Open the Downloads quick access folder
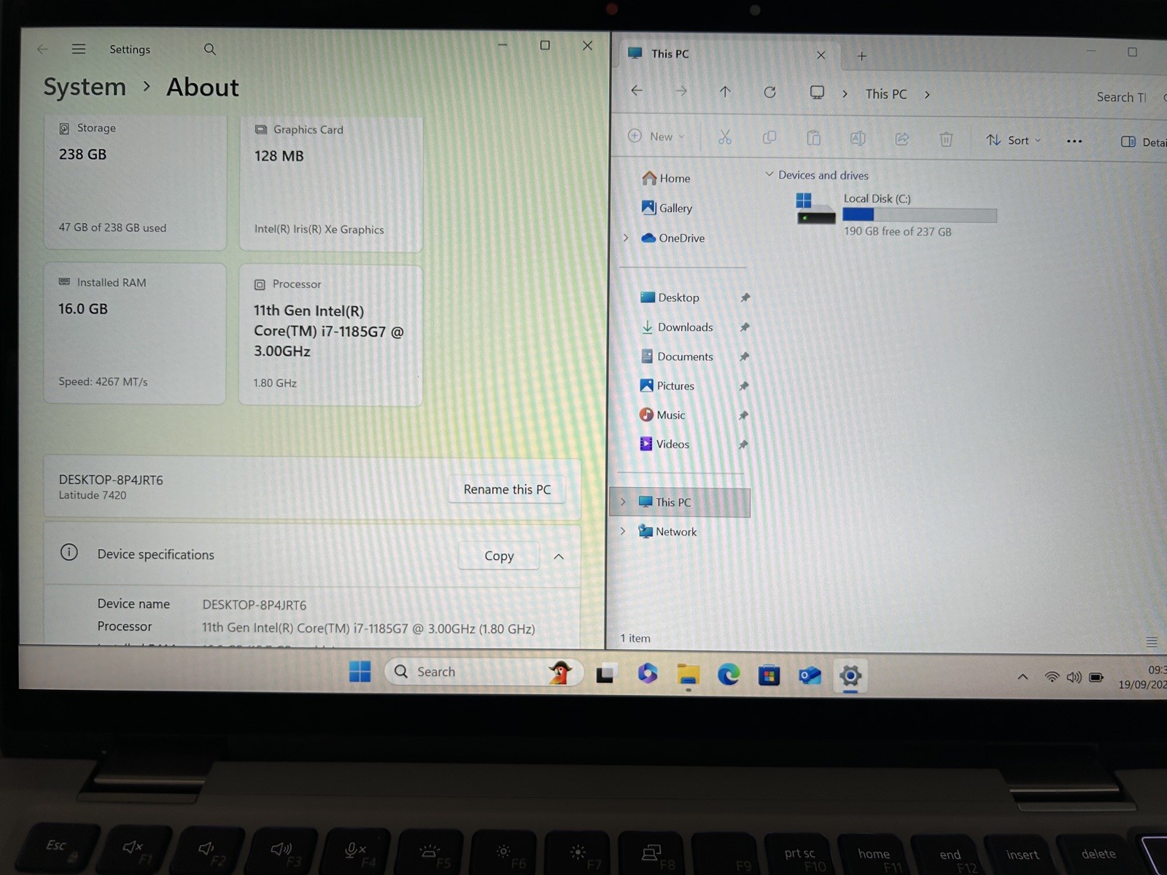The height and width of the screenshot is (875, 1167). click(x=677, y=327)
